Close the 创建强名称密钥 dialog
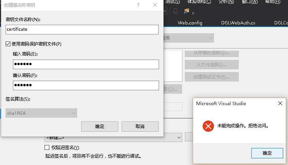Viewport: 288px width, 165px height. click(x=155, y=5)
